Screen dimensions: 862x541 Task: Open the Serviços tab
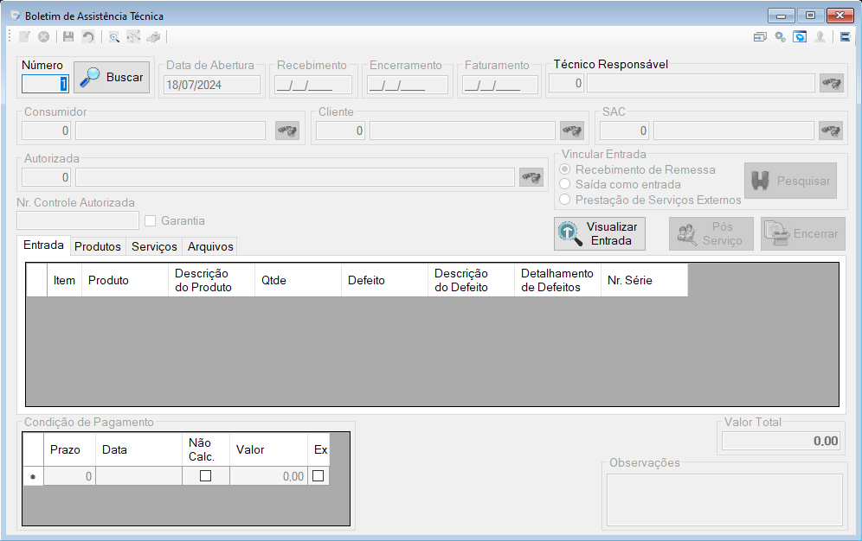(154, 246)
